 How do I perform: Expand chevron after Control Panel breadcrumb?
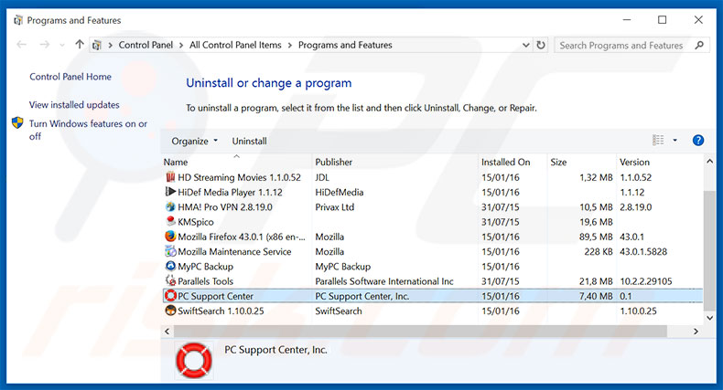181,45
